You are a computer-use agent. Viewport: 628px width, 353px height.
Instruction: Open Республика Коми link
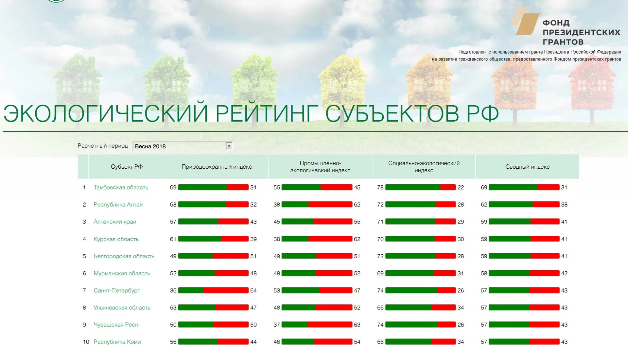tap(117, 342)
